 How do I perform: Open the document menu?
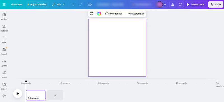tap(17, 4)
